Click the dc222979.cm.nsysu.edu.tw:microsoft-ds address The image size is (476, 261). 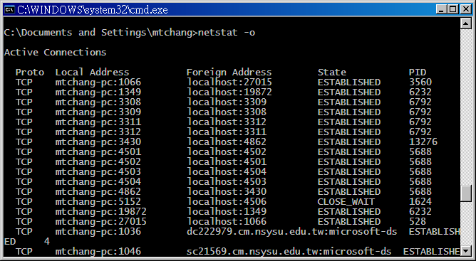(291, 232)
